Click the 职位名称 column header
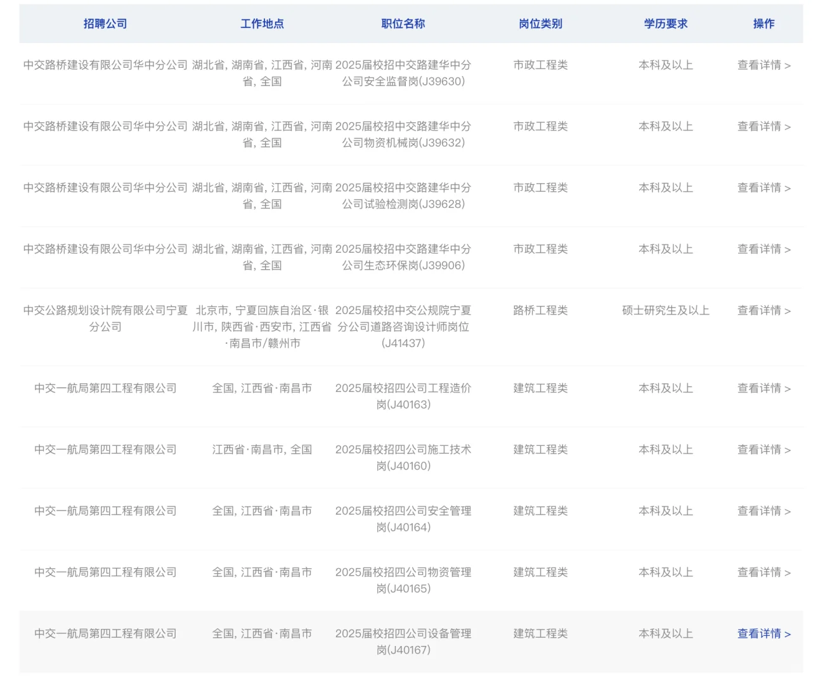818x684 pixels. [x=403, y=24]
